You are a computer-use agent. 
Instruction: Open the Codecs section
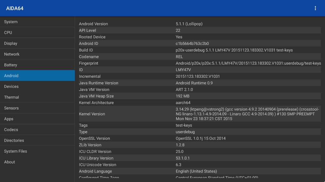pos(37,130)
